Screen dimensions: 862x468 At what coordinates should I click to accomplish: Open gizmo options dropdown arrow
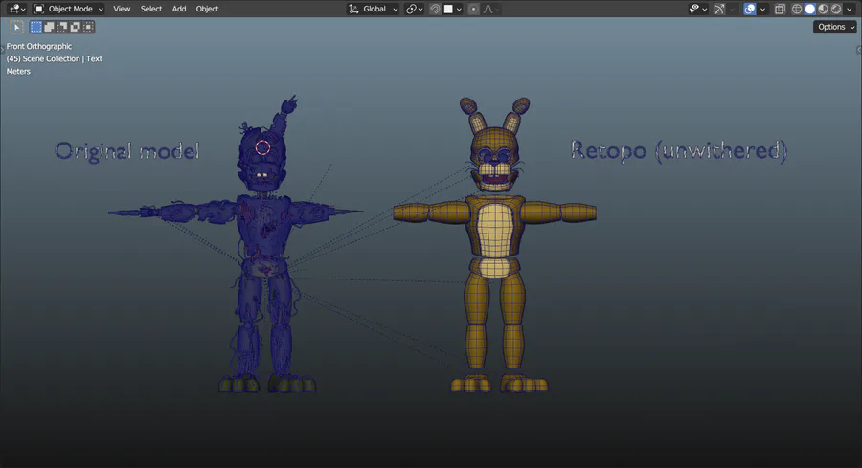coord(732,9)
